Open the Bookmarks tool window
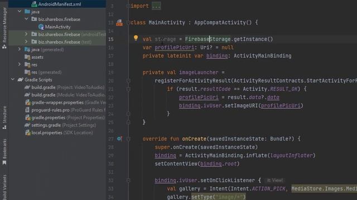 pos(4,151)
